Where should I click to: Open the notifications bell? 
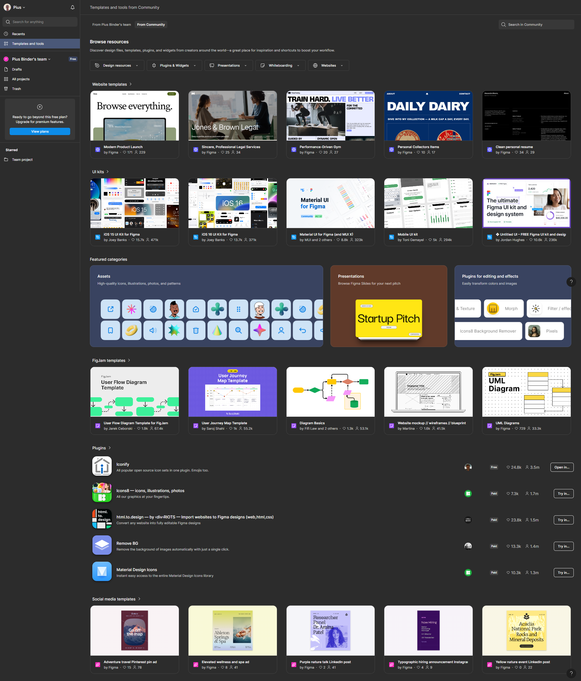pyautogui.click(x=73, y=7)
